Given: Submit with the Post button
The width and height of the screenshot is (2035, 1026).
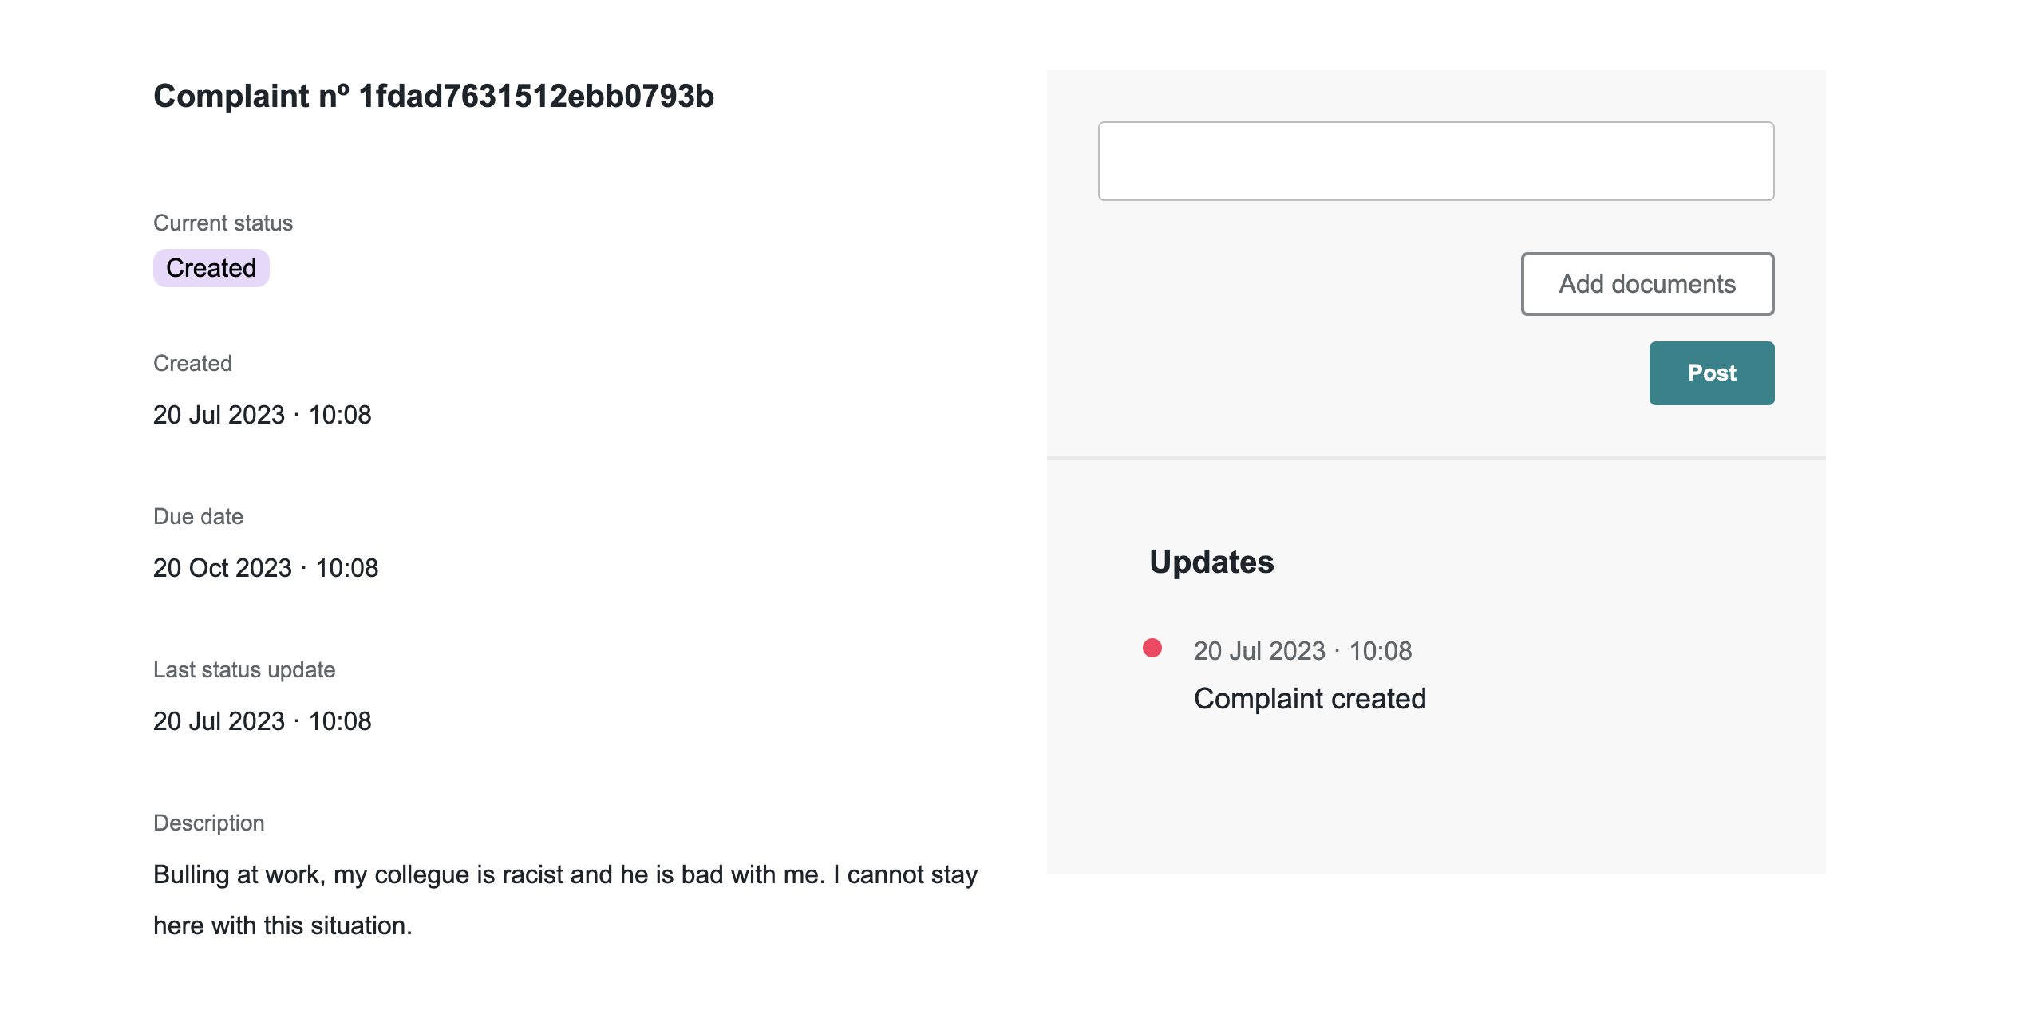Looking at the screenshot, I should click(x=1711, y=373).
